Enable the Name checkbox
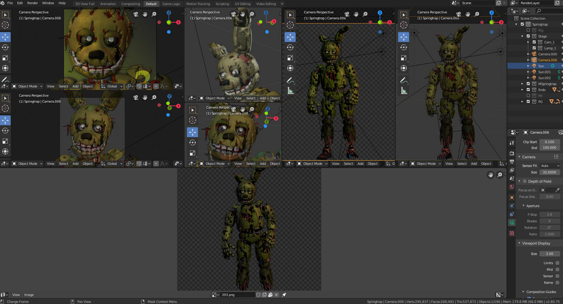 (x=557, y=282)
